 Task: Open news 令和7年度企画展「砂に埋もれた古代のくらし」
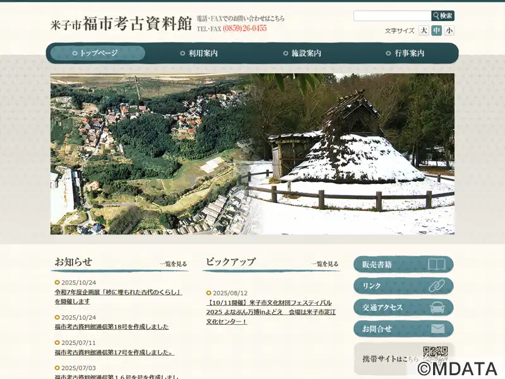point(119,297)
